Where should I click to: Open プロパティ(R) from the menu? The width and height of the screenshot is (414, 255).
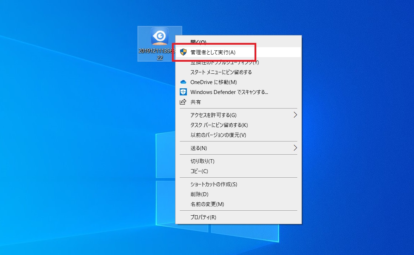pos(238,217)
